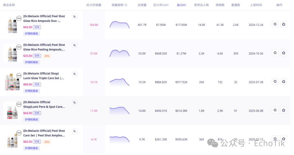Screen dimensions: 294x155
Task: Click Glow Rice Ampoule Duo product thumbnail
Action: pyautogui.click(x=12, y=25)
